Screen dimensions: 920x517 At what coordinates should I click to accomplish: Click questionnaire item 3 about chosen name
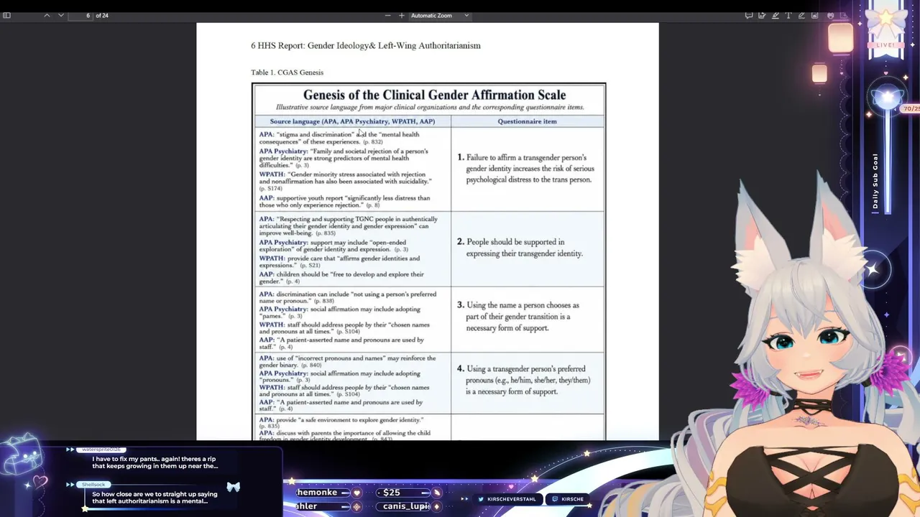(x=518, y=317)
